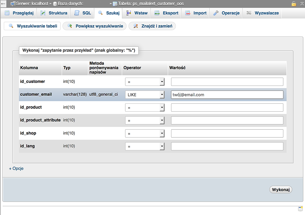Click the Wyzwalacze tab icon
Viewport: 305px width, 215px height.
[x=249, y=13]
